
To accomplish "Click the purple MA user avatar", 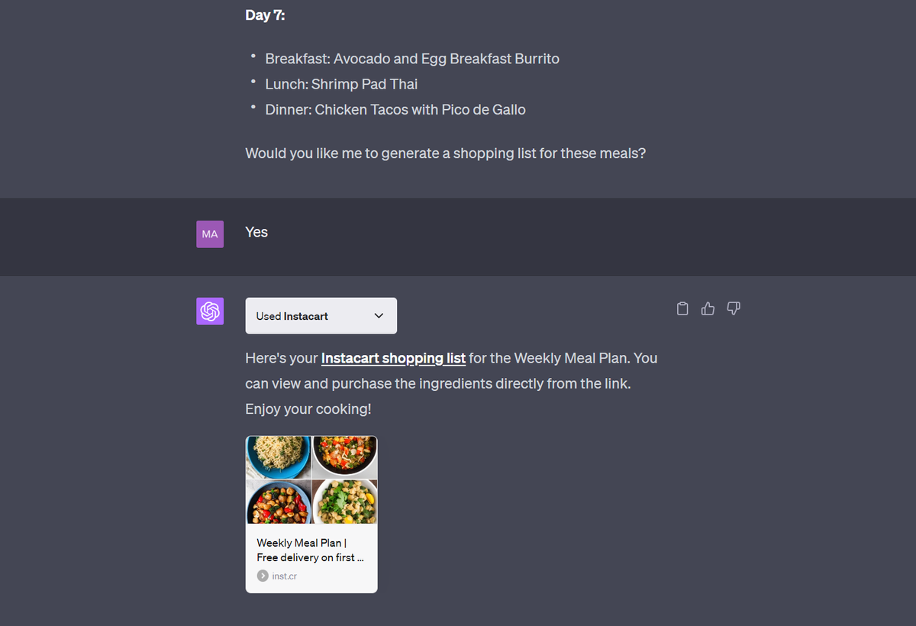I will (x=210, y=234).
